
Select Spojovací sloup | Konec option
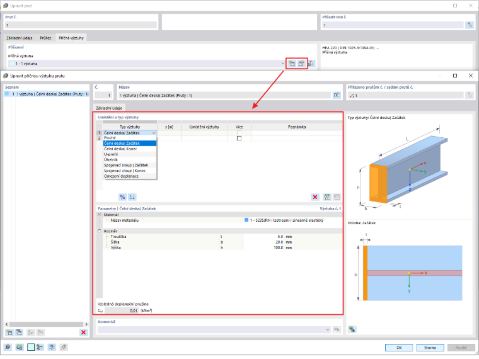[x=130, y=171]
